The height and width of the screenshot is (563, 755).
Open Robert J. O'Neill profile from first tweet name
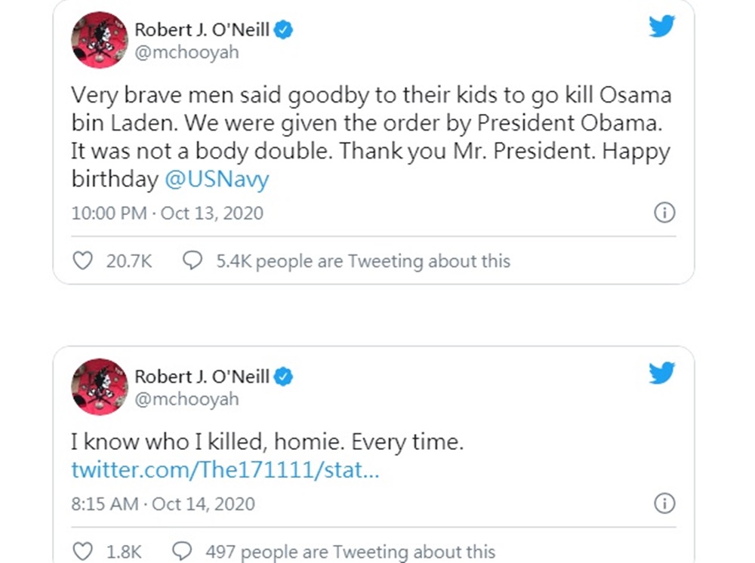(202, 30)
